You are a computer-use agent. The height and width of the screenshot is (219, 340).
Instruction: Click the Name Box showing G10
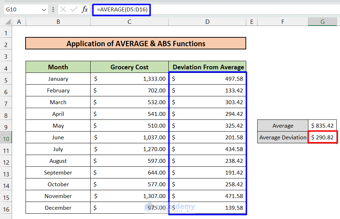21,10
